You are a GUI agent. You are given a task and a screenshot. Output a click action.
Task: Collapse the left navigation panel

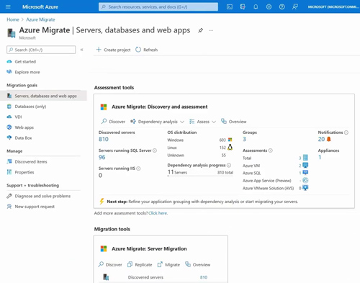pyautogui.click(x=81, y=50)
